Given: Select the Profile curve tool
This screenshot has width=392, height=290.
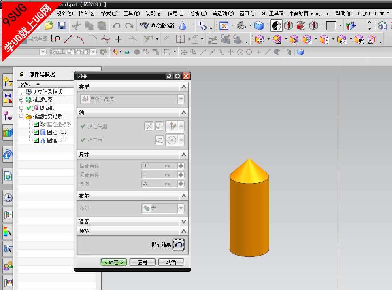Looking at the screenshot, I should [x=55, y=39].
